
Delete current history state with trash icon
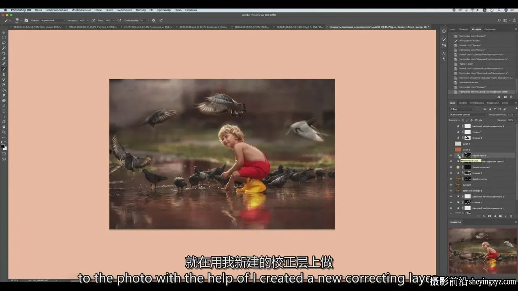click(511, 97)
